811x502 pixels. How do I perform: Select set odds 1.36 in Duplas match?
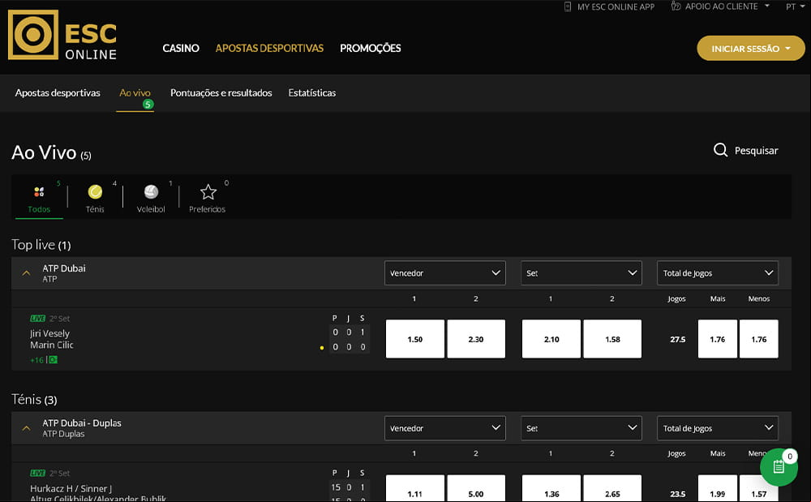551,488
